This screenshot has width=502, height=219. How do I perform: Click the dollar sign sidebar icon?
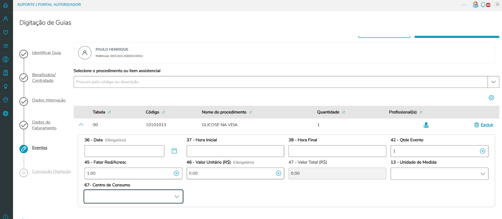pyautogui.click(x=6, y=59)
